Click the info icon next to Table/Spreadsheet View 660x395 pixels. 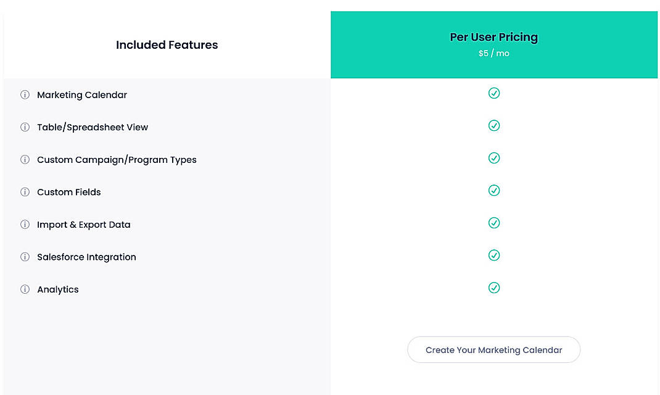tap(25, 127)
